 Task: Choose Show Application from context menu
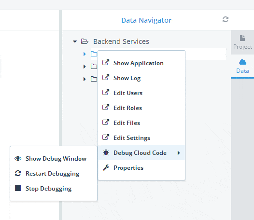pyautogui.click(x=141, y=63)
